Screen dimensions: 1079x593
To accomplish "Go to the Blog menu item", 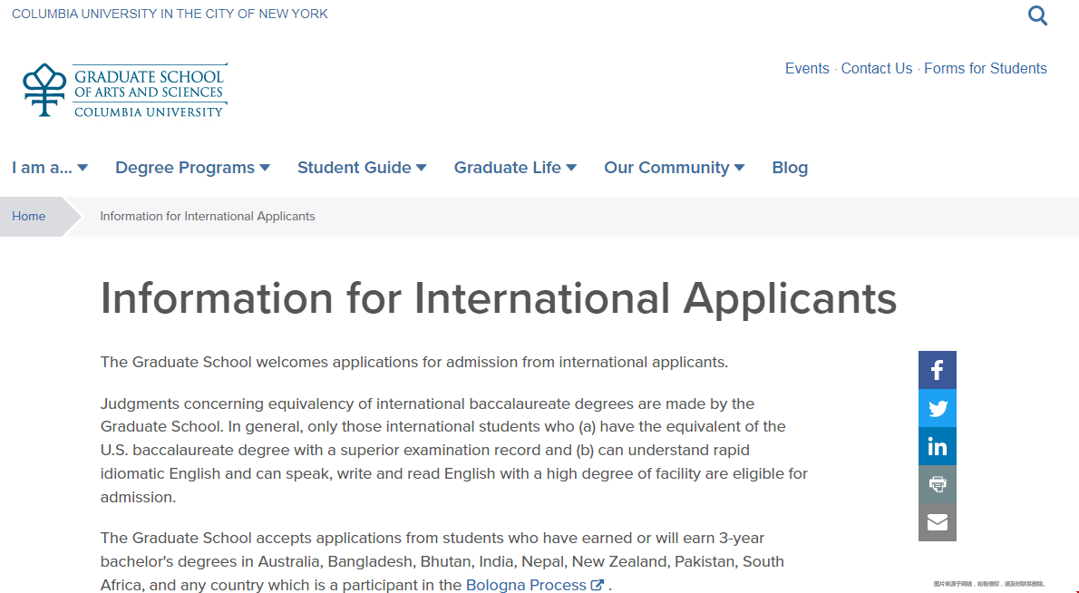I will (x=790, y=168).
